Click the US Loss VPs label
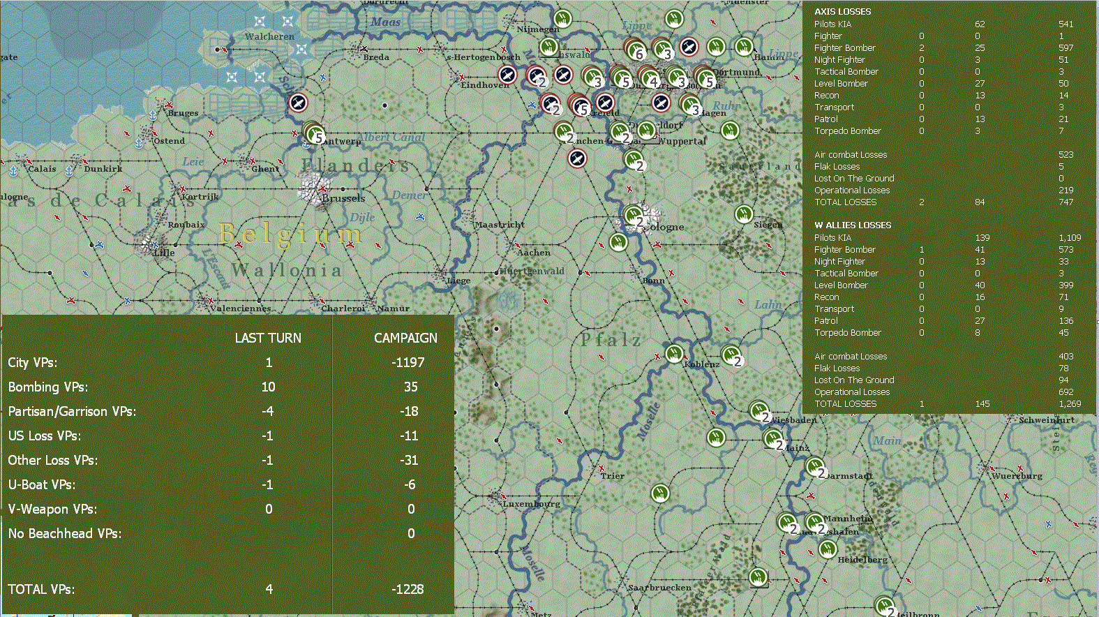Viewport: 1099px width, 617px height. (x=45, y=436)
